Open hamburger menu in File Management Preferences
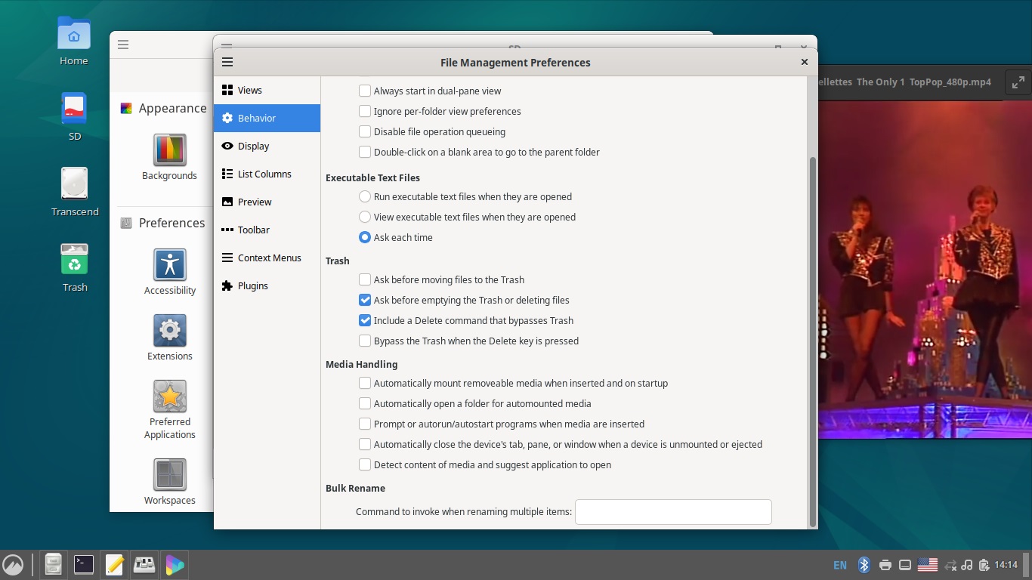The image size is (1032, 580). coord(227,62)
